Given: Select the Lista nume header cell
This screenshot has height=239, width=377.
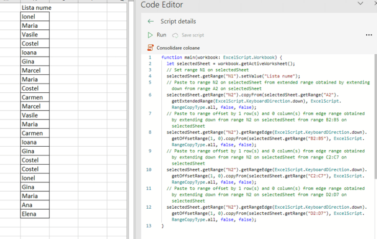Looking at the screenshot, I should pyautogui.click(x=35, y=8).
